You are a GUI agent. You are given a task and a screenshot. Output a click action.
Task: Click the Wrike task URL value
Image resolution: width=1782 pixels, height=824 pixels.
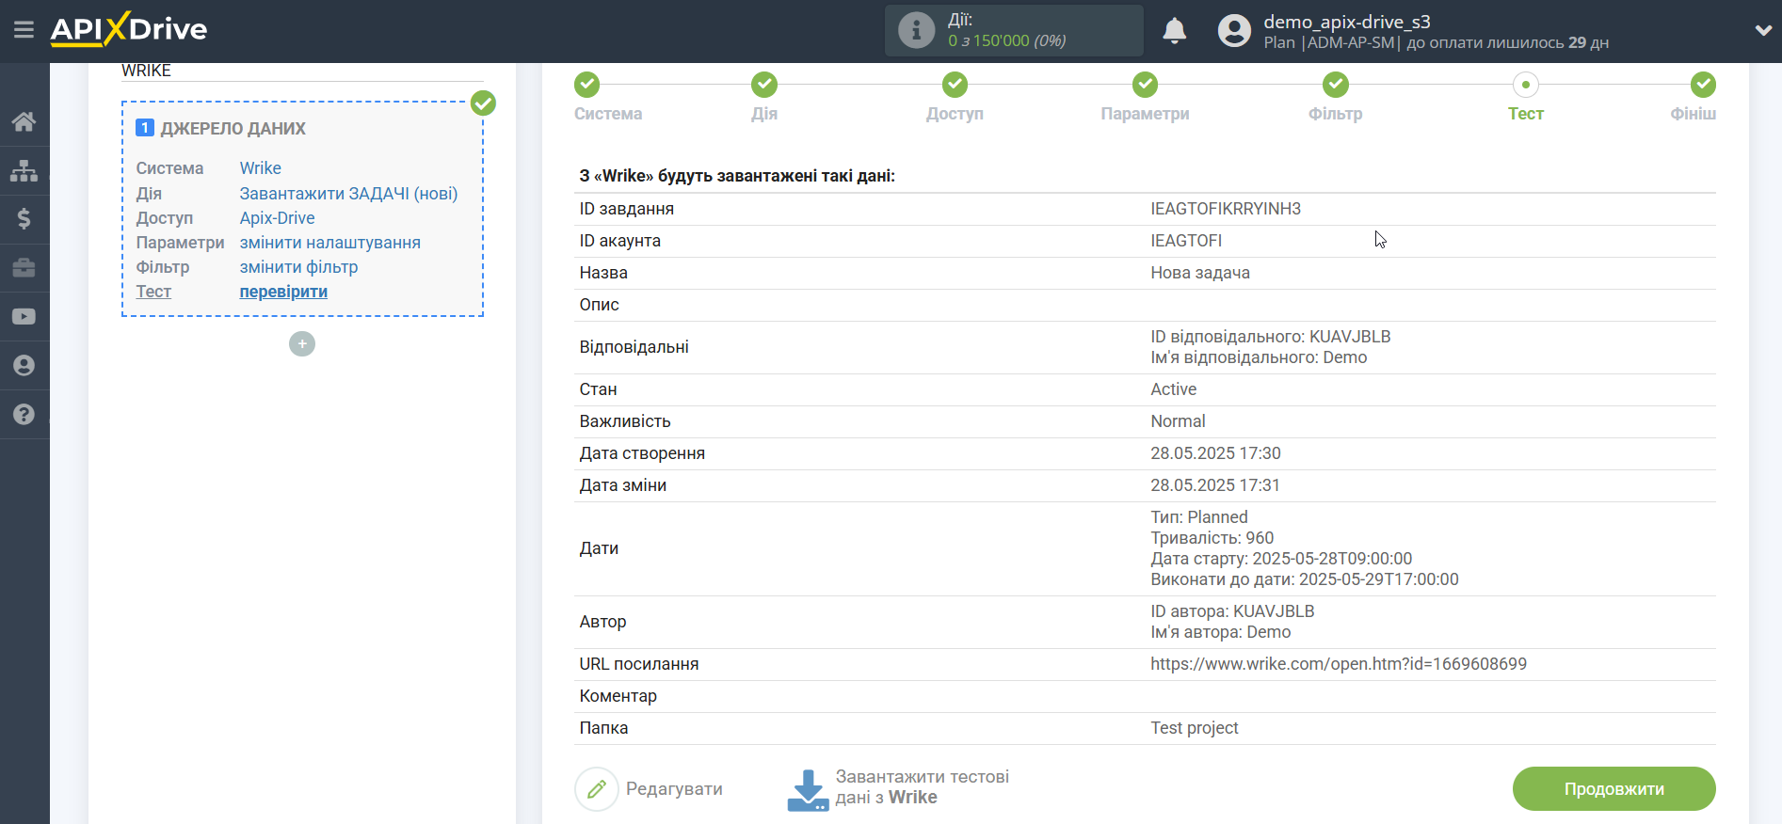pos(1339,664)
